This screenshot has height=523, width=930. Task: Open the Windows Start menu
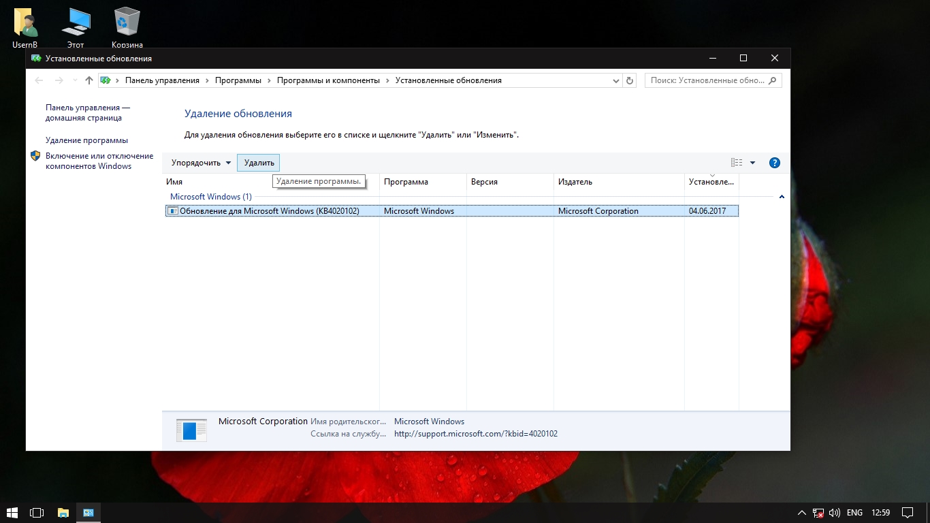pos(12,513)
